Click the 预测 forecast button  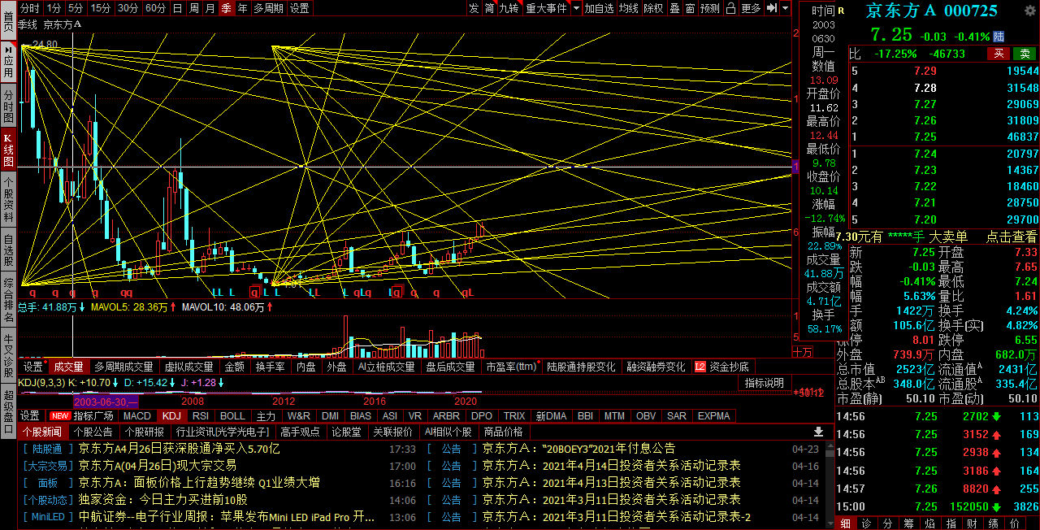point(710,8)
